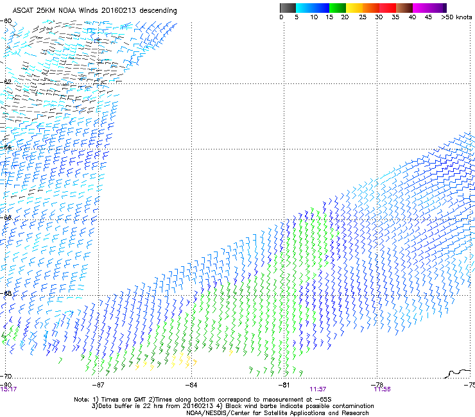The height and width of the screenshot is (417, 475).
Task: Click the black coastline outline at bottom right
Action: pyautogui.click(x=458, y=373)
